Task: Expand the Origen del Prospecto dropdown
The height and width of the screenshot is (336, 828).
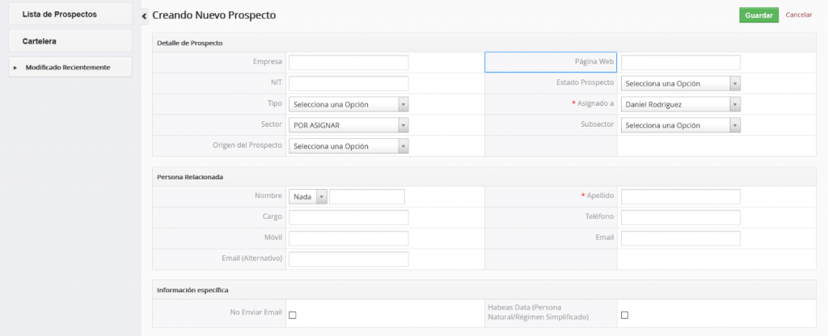Action: click(349, 146)
